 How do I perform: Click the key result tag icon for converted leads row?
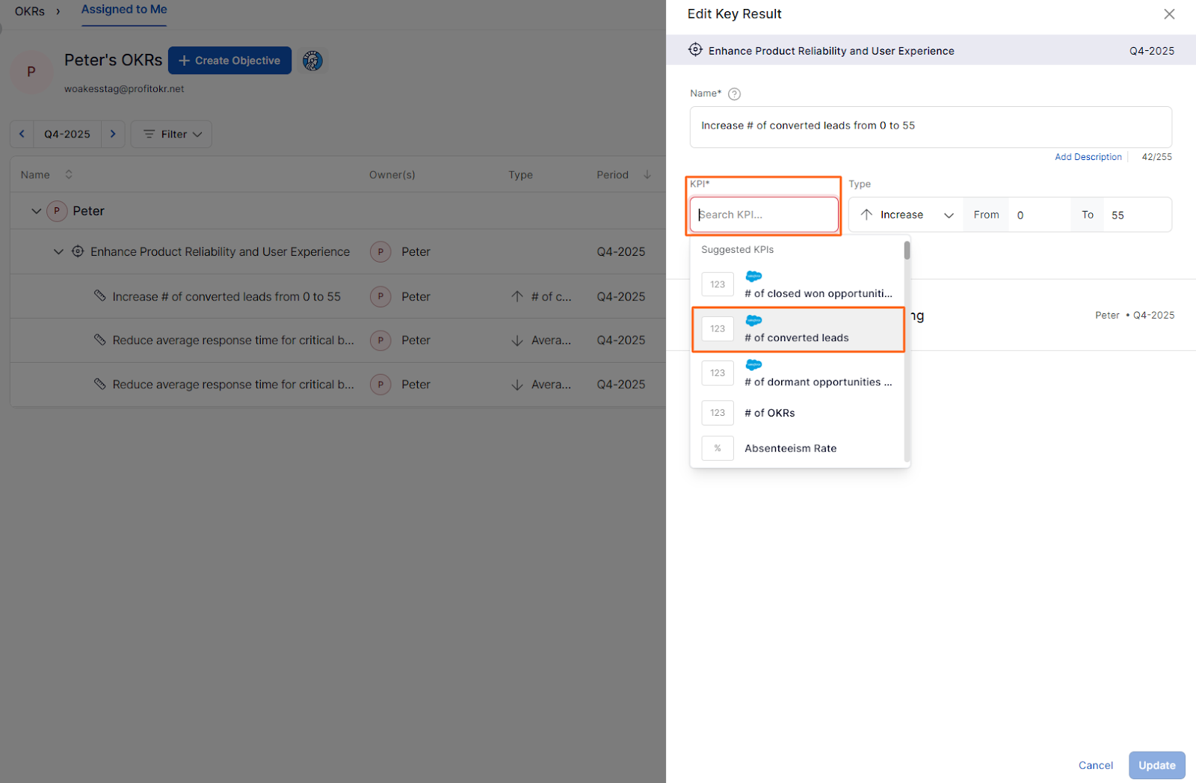[x=99, y=296]
